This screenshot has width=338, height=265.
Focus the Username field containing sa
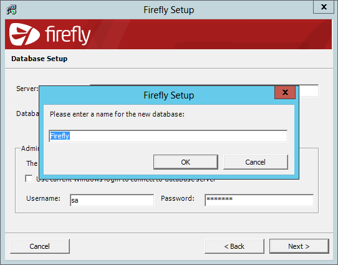[112, 200]
